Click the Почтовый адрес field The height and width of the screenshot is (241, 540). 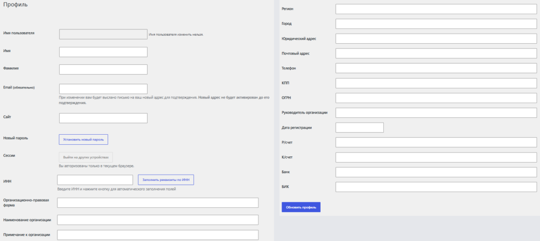point(436,53)
